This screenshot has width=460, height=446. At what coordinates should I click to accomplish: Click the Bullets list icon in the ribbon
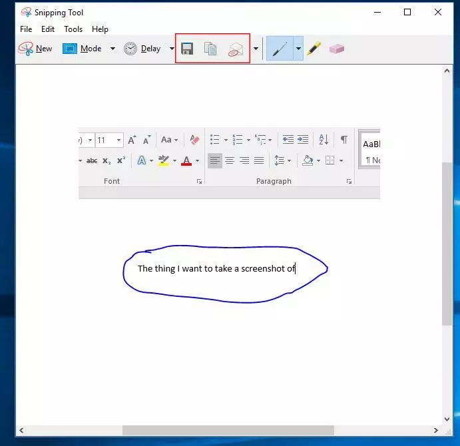click(215, 140)
